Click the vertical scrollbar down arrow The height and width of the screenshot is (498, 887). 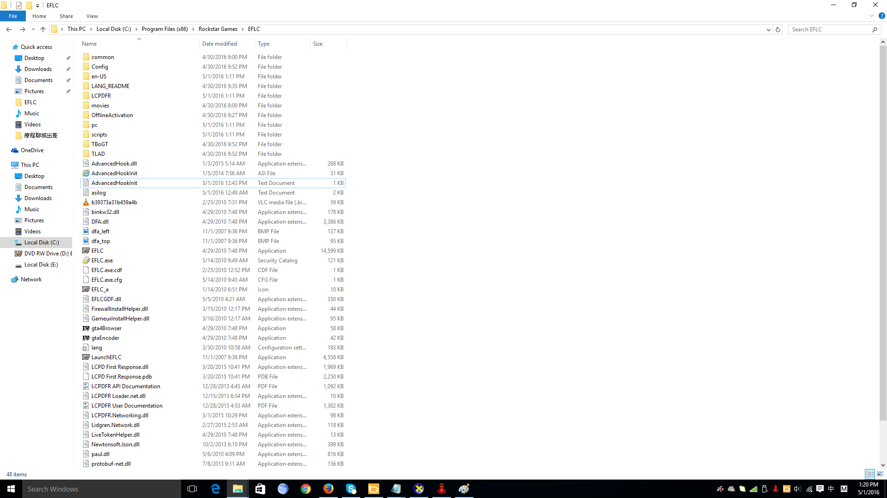[x=883, y=465]
